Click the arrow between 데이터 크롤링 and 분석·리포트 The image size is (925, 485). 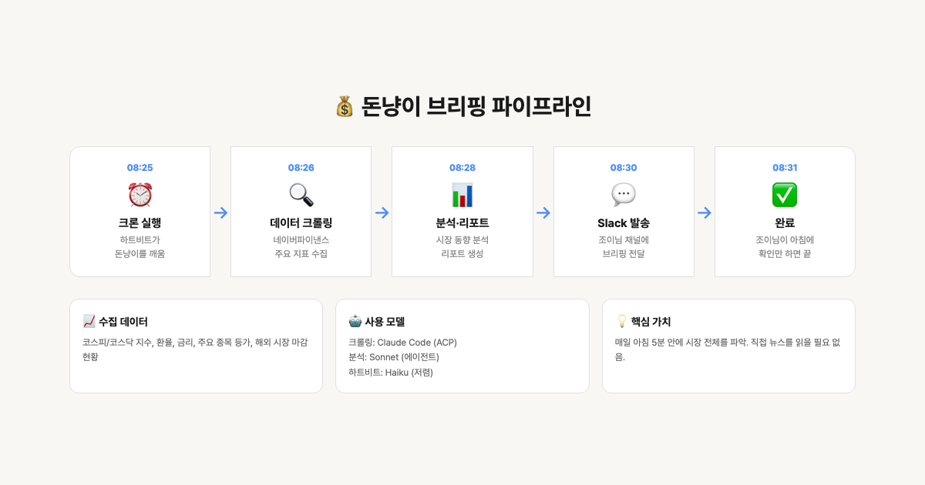click(382, 212)
